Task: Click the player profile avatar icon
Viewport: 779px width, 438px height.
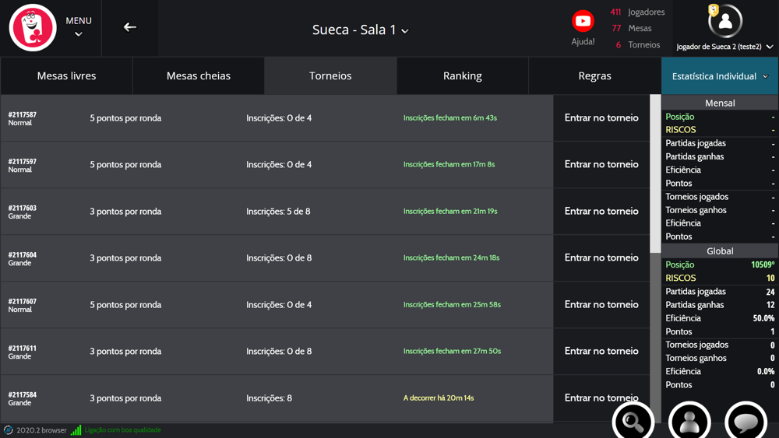Action: pyautogui.click(x=724, y=21)
